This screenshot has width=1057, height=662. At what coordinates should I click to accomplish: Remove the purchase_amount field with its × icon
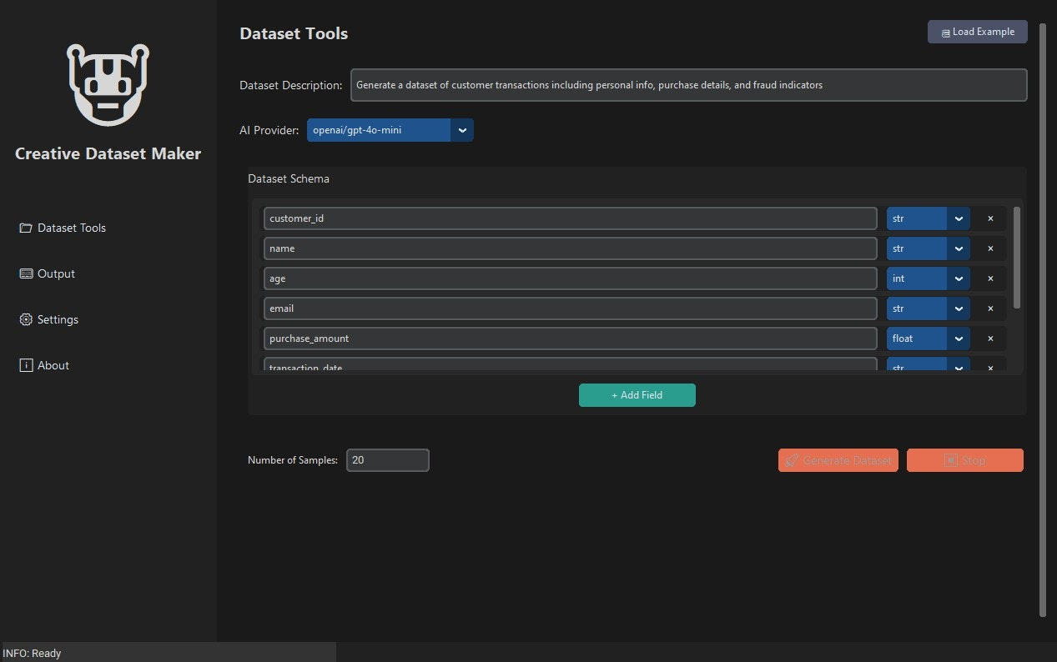[990, 339]
